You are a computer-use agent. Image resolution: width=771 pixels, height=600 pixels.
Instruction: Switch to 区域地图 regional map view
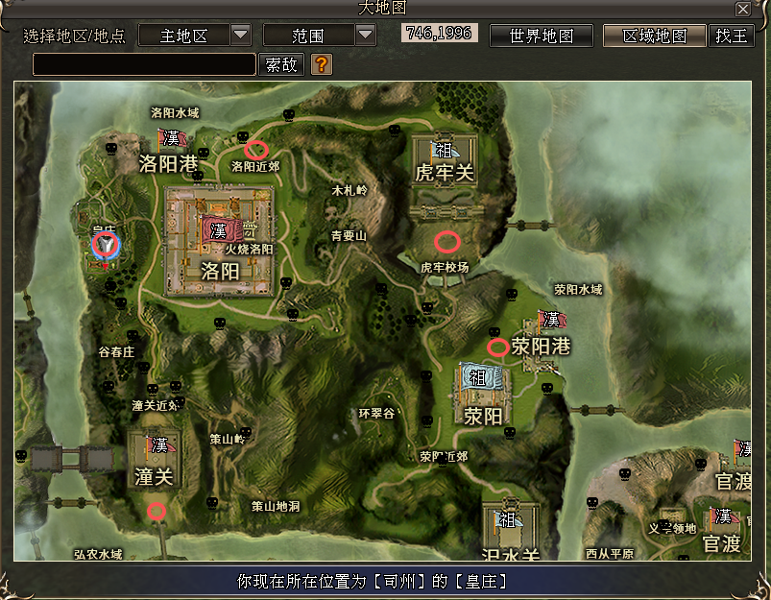[655, 36]
